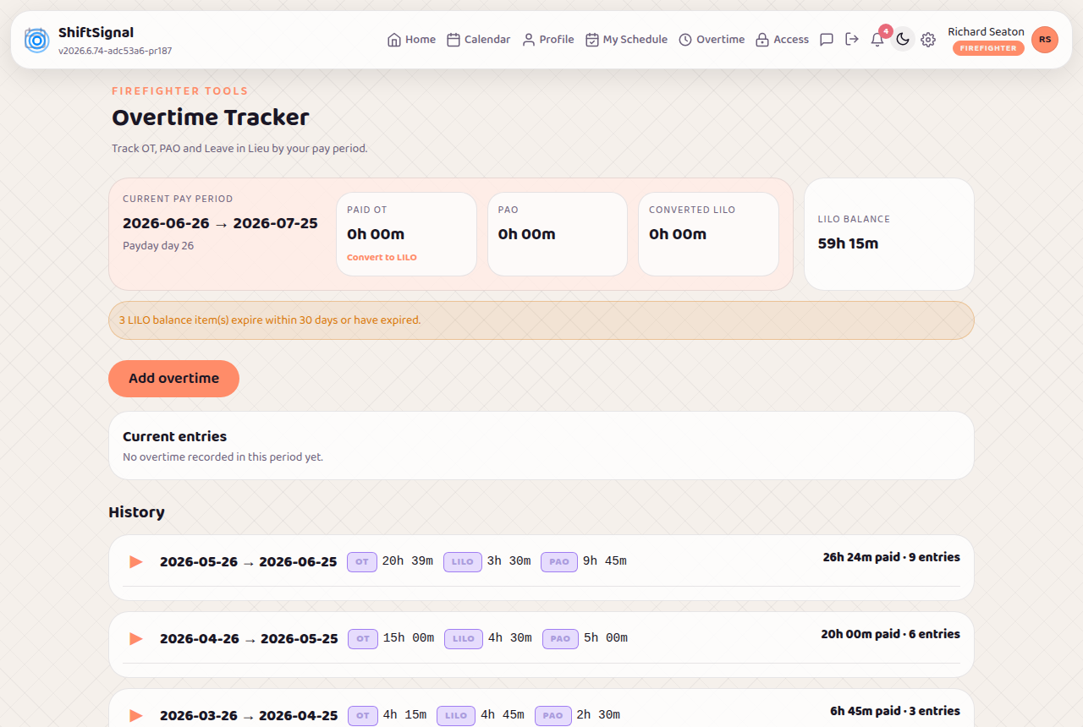
Task: Click the LILO tag showing 4h 45m
Action: (x=456, y=715)
